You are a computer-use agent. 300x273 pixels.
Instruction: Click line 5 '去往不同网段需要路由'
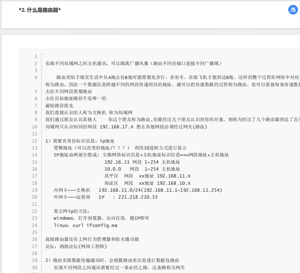click(69, 92)
